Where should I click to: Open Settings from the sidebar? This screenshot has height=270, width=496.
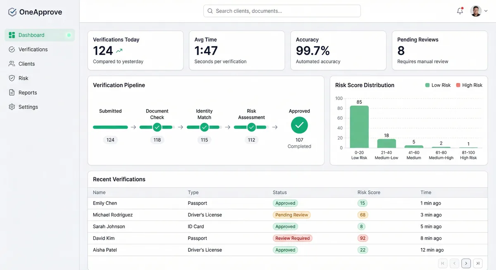pyautogui.click(x=27, y=106)
